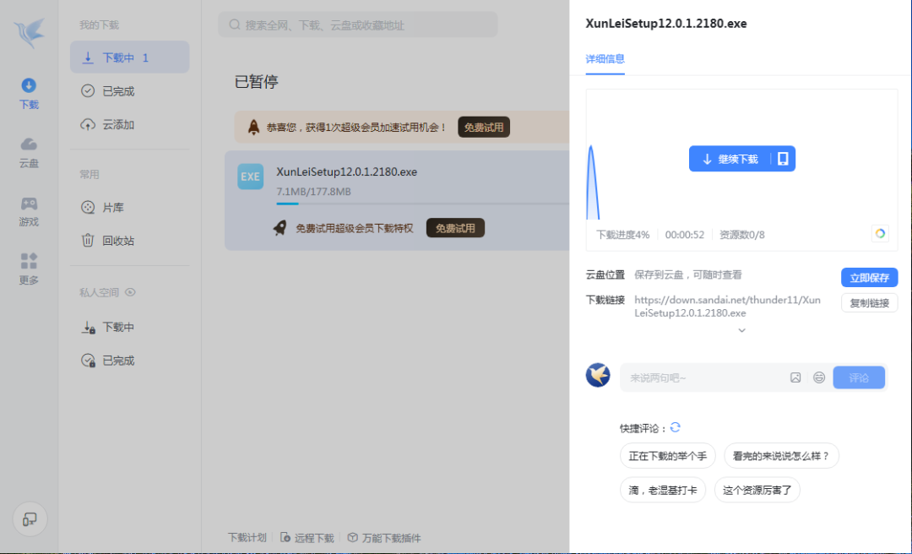Click the download link URL text
The width and height of the screenshot is (912, 554).
pyautogui.click(x=727, y=306)
